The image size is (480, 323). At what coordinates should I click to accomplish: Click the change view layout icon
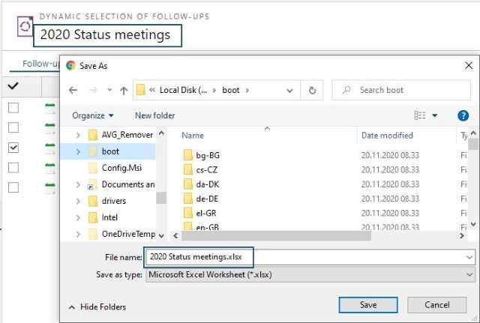click(420, 115)
